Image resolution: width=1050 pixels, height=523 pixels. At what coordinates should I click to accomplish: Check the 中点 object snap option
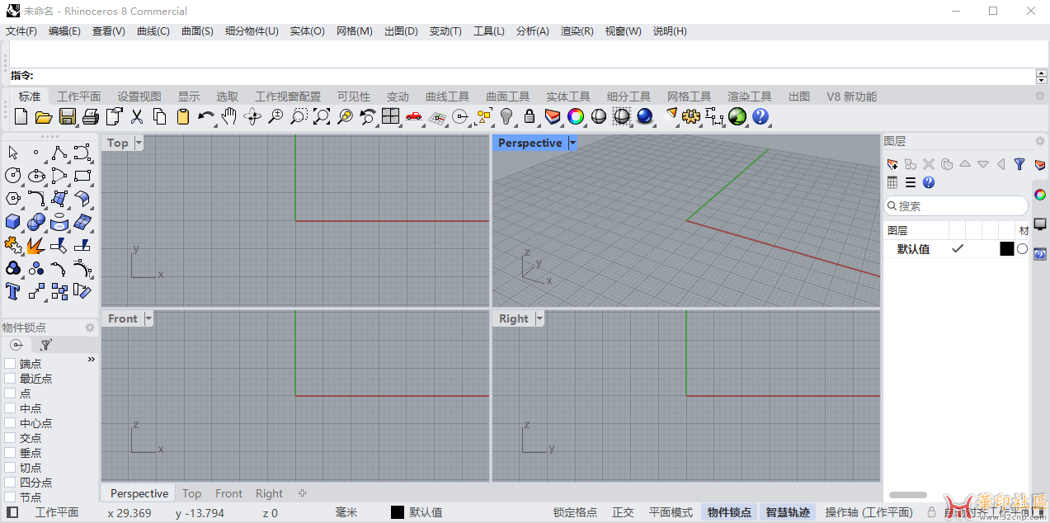point(10,408)
